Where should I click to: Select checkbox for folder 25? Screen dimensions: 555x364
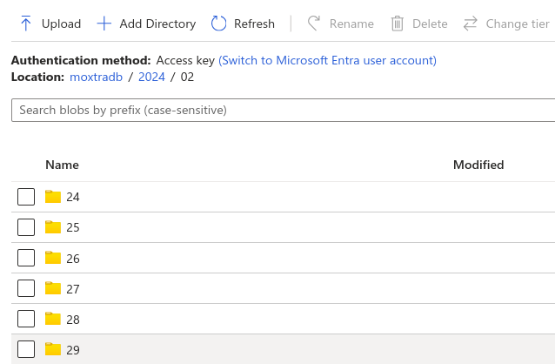(x=26, y=227)
